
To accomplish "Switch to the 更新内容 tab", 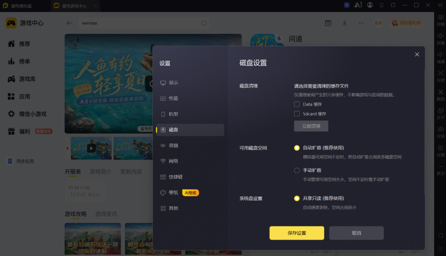I will 131,172.
